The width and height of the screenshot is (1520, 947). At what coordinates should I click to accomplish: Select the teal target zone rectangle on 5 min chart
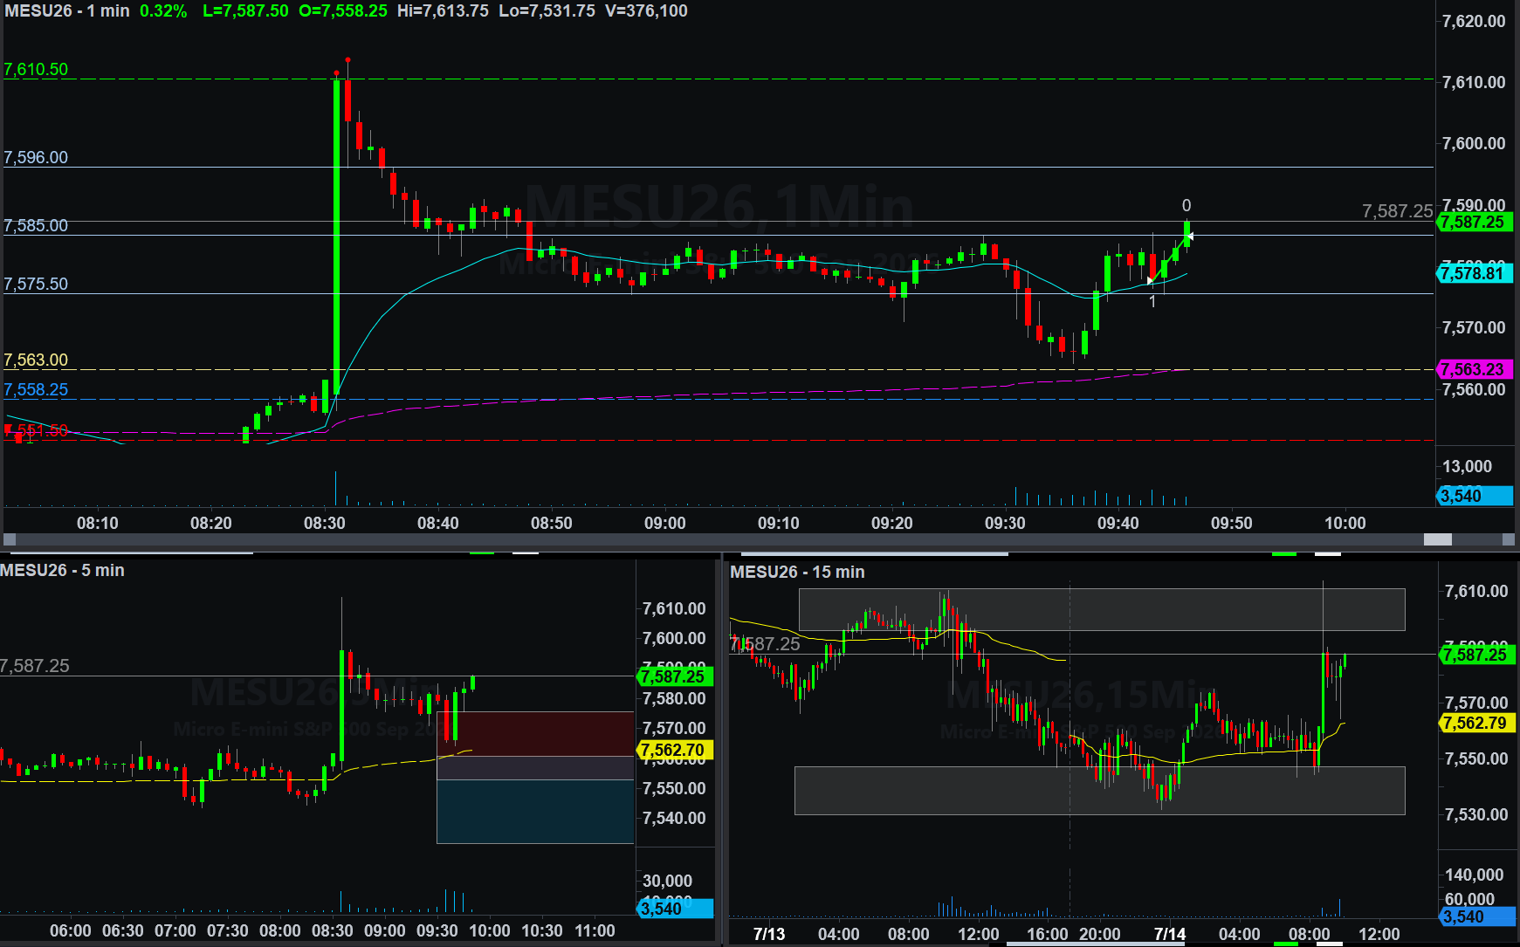coord(535,812)
